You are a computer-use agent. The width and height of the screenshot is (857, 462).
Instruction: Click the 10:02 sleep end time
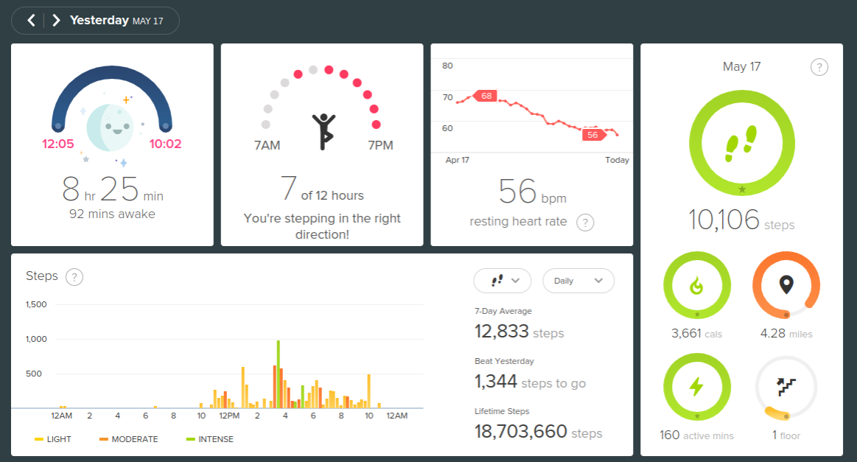pyautogui.click(x=165, y=144)
